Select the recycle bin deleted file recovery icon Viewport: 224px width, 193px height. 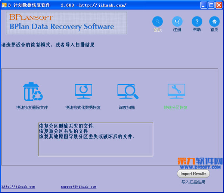pos(33,91)
